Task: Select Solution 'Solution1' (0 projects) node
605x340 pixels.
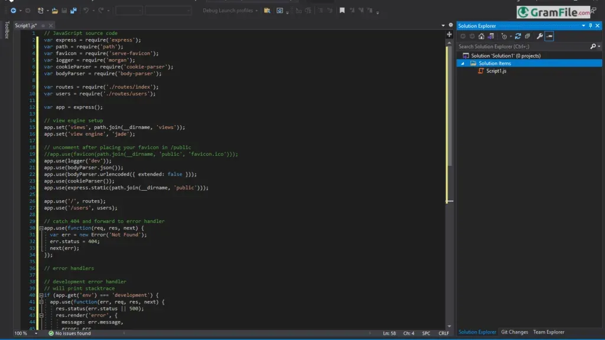Action: click(506, 56)
